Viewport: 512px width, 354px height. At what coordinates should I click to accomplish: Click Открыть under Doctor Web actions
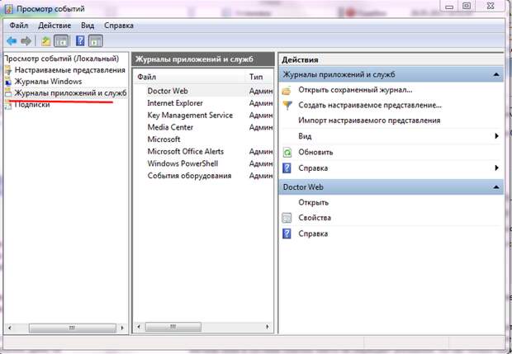pos(313,203)
